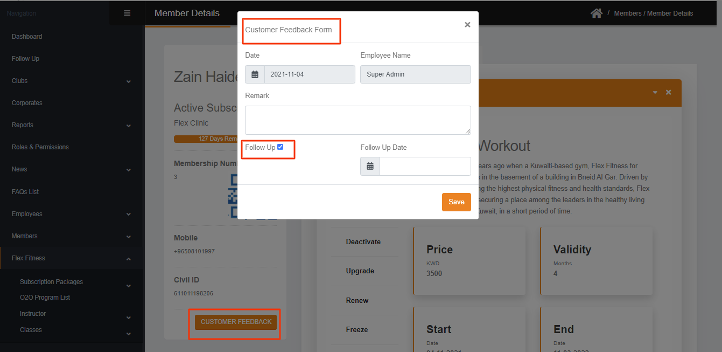
Task: Click the home icon in breadcrumb
Action: coord(596,13)
